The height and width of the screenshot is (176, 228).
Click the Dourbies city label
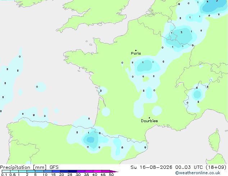pyautogui.click(x=149, y=121)
